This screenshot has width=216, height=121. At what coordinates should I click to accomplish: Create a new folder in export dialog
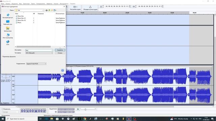[52, 10]
